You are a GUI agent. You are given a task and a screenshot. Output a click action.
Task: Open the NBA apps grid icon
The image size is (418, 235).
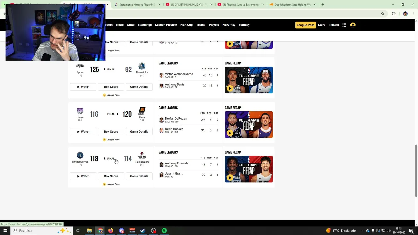coord(344,25)
